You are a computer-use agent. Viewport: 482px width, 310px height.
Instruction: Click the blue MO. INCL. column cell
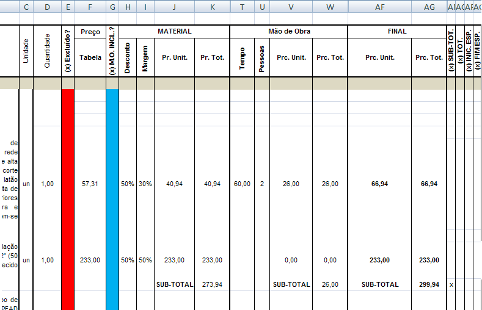pos(112,200)
